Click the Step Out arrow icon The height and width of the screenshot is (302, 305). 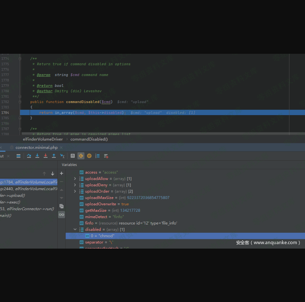[54, 156]
